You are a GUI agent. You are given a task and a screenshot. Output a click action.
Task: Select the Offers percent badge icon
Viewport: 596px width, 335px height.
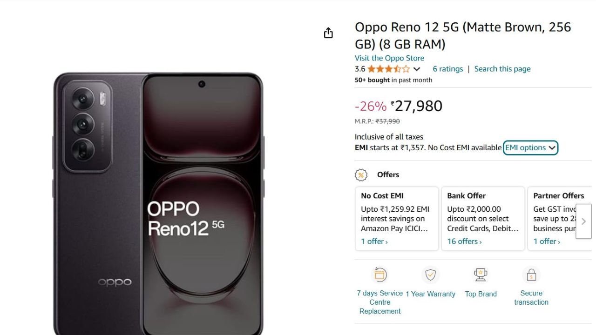pyautogui.click(x=361, y=174)
